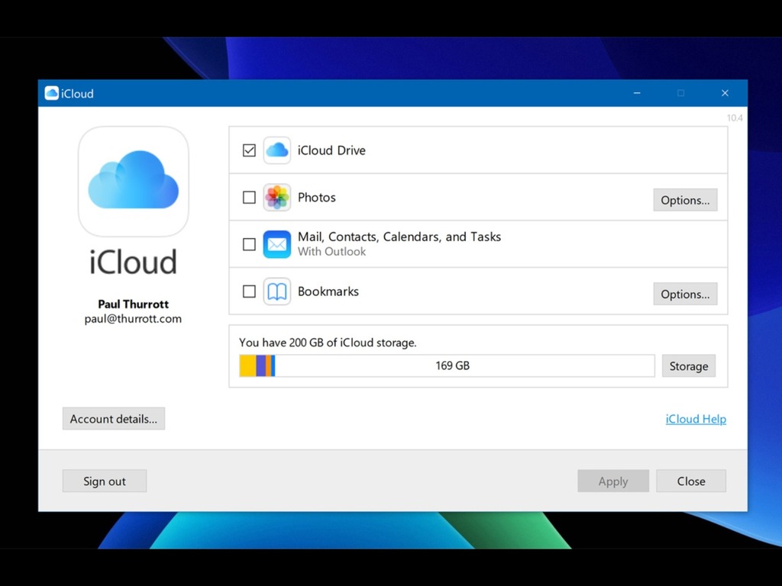Open the iCloud Help link
Viewport: 782px width, 586px height.
696,419
